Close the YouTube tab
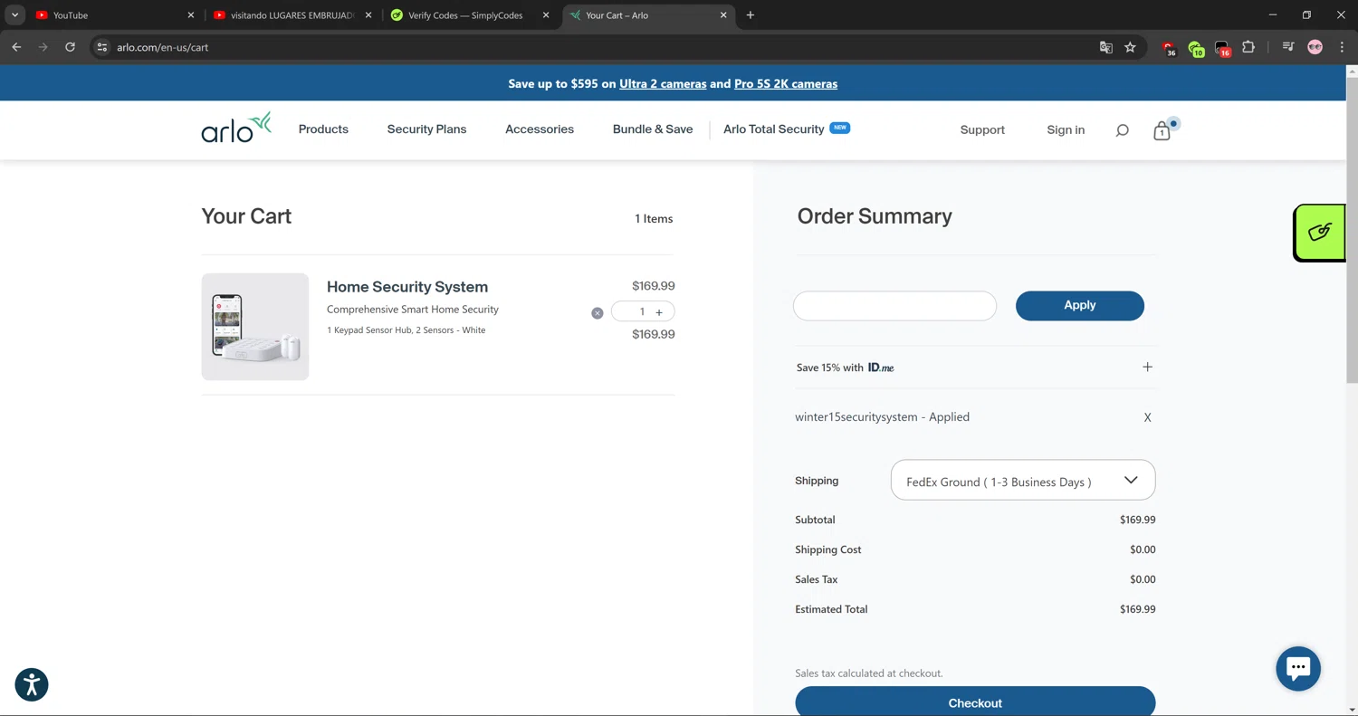Viewport: 1358px width, 716px height. tap(190, 15)
